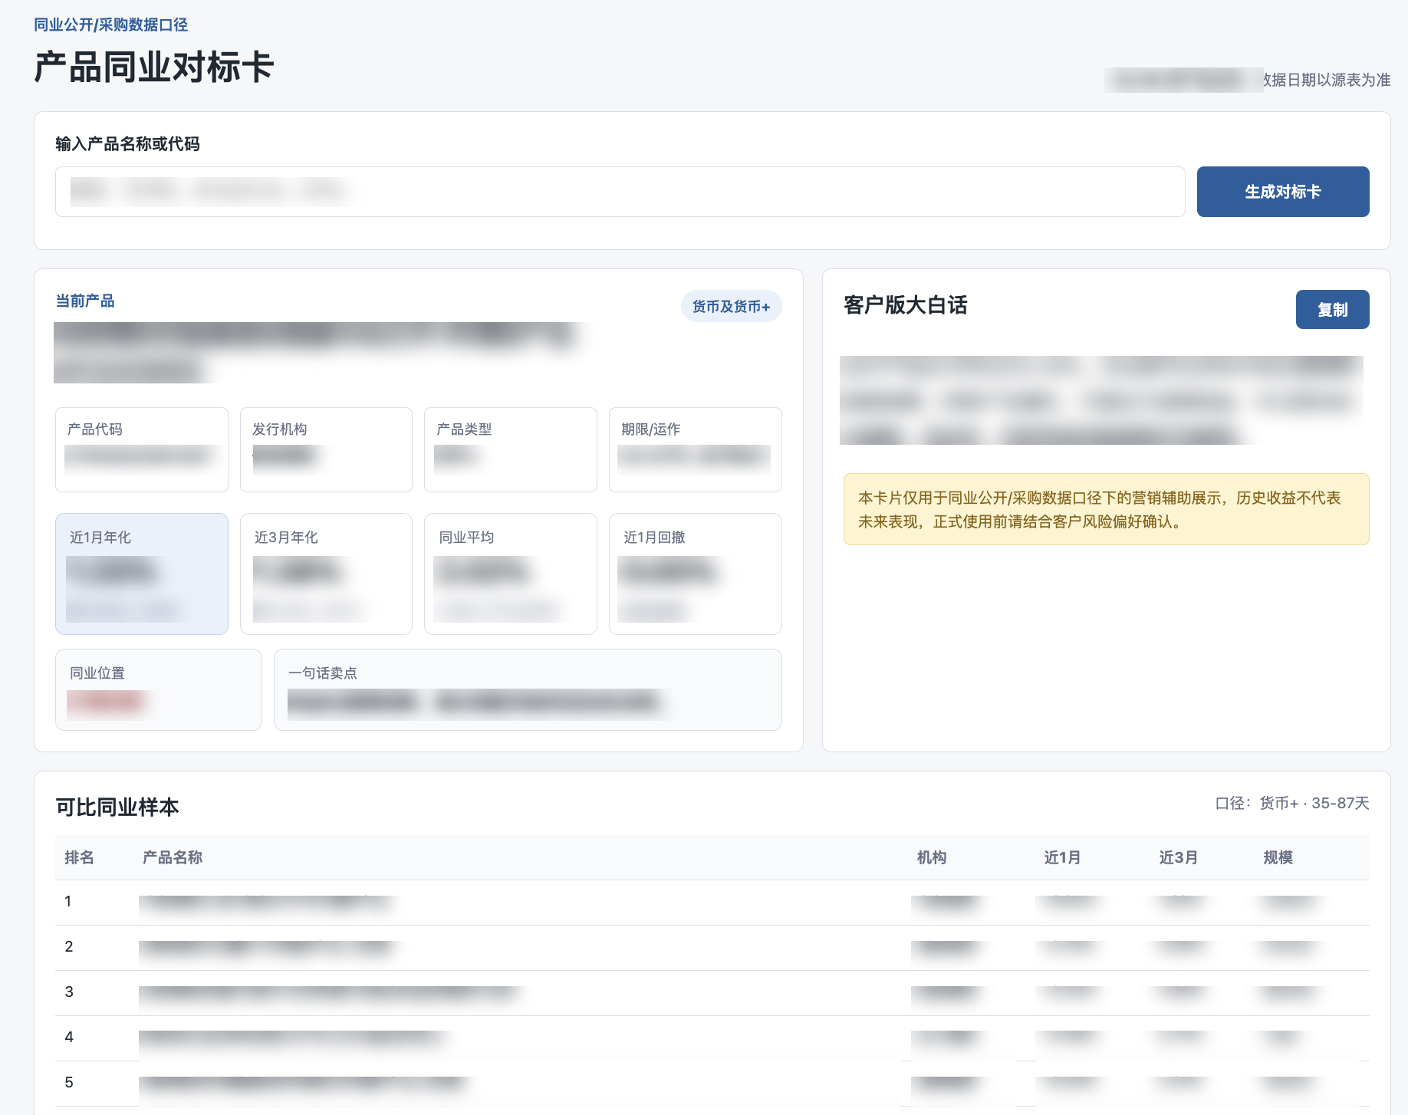Image resolution: width=1408 pixels, height=1115 pixels.
Task: Select the 近1月回撤 metric card
Action: (696, 574)
